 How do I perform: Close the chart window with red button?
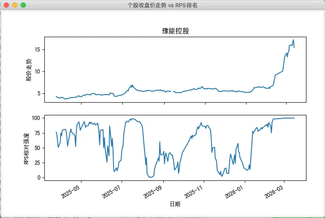[6, 5]
